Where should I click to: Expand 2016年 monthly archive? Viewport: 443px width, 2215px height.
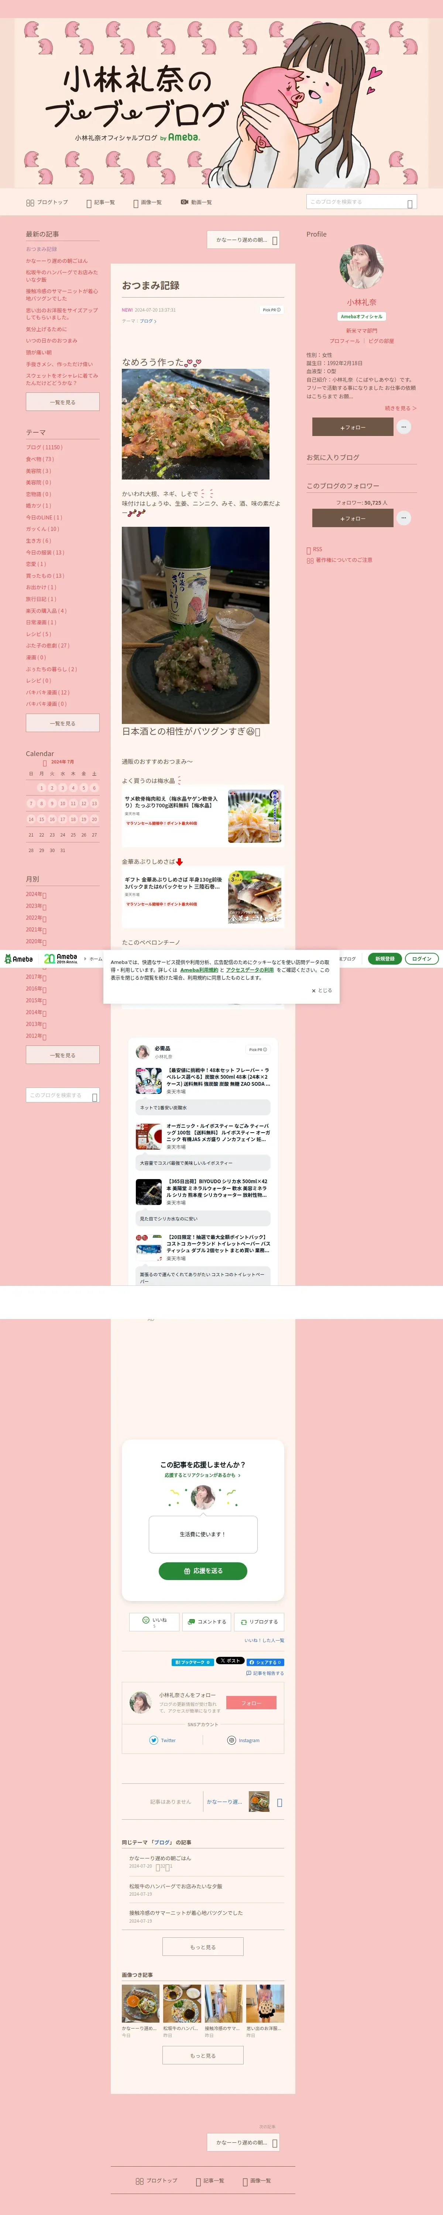(x=36, y=989)
